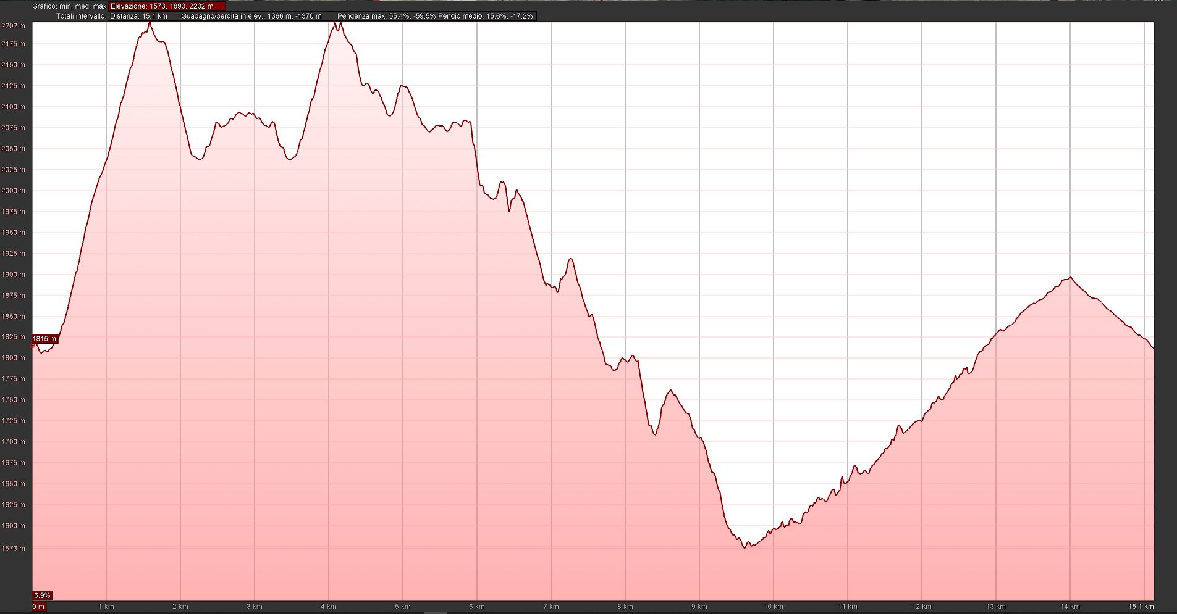Click the 15.1 km end distance label
The height and width of the screenshot is (614, 1177).
point(1141,607)
